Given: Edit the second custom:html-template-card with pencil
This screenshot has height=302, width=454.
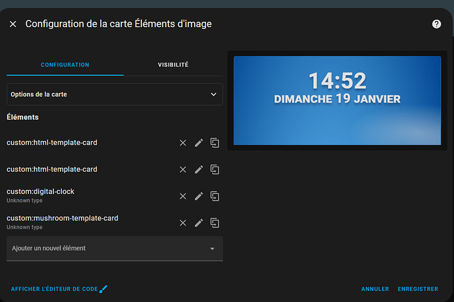Looking at the screenshot, I should click(x=199, y=170).
